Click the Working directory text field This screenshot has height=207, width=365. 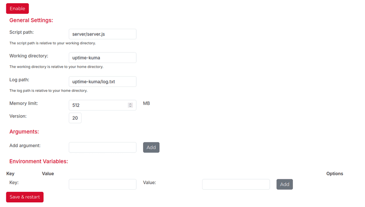coord(102,58)
